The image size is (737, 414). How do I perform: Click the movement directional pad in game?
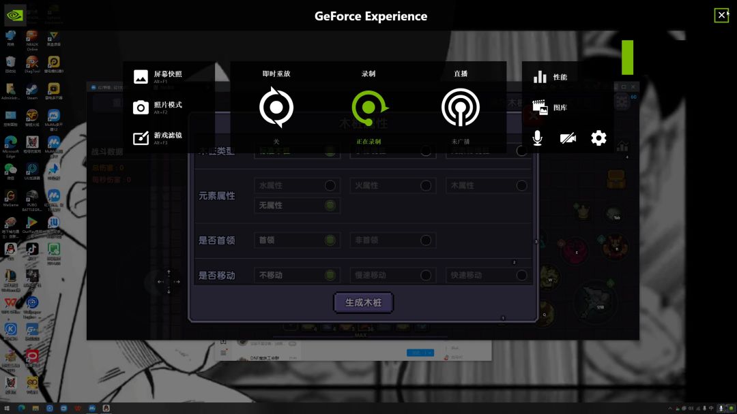[x=169, y=282]
